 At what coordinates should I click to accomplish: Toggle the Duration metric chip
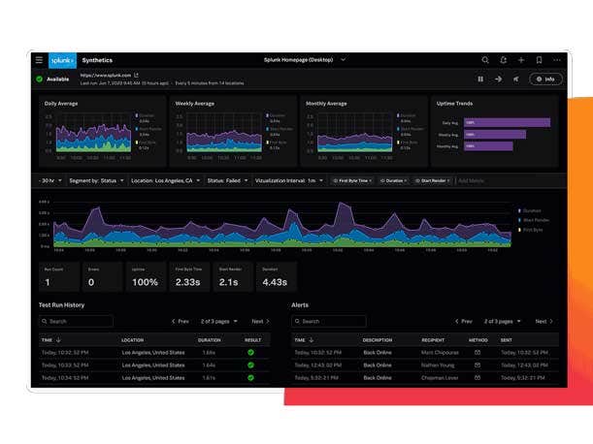(393, 180)
